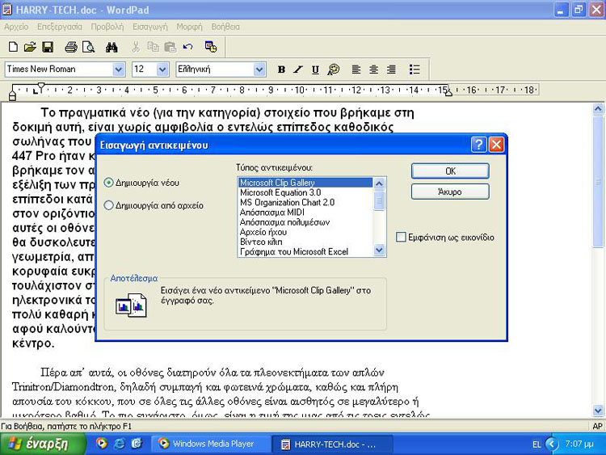Screen dimensions: 606x455
Task: Open the 'Προβολή' menu
Action: pos(107,27)
